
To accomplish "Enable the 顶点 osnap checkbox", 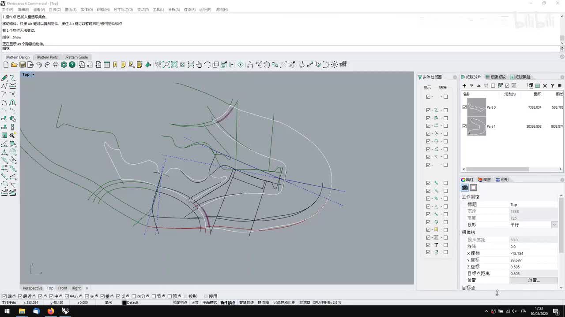I will pos(169,296).
